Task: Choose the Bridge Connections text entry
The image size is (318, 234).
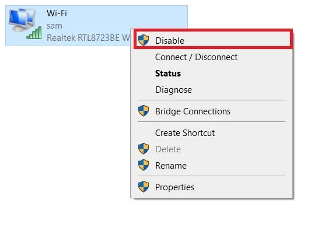Action: [x=193, y=111]
